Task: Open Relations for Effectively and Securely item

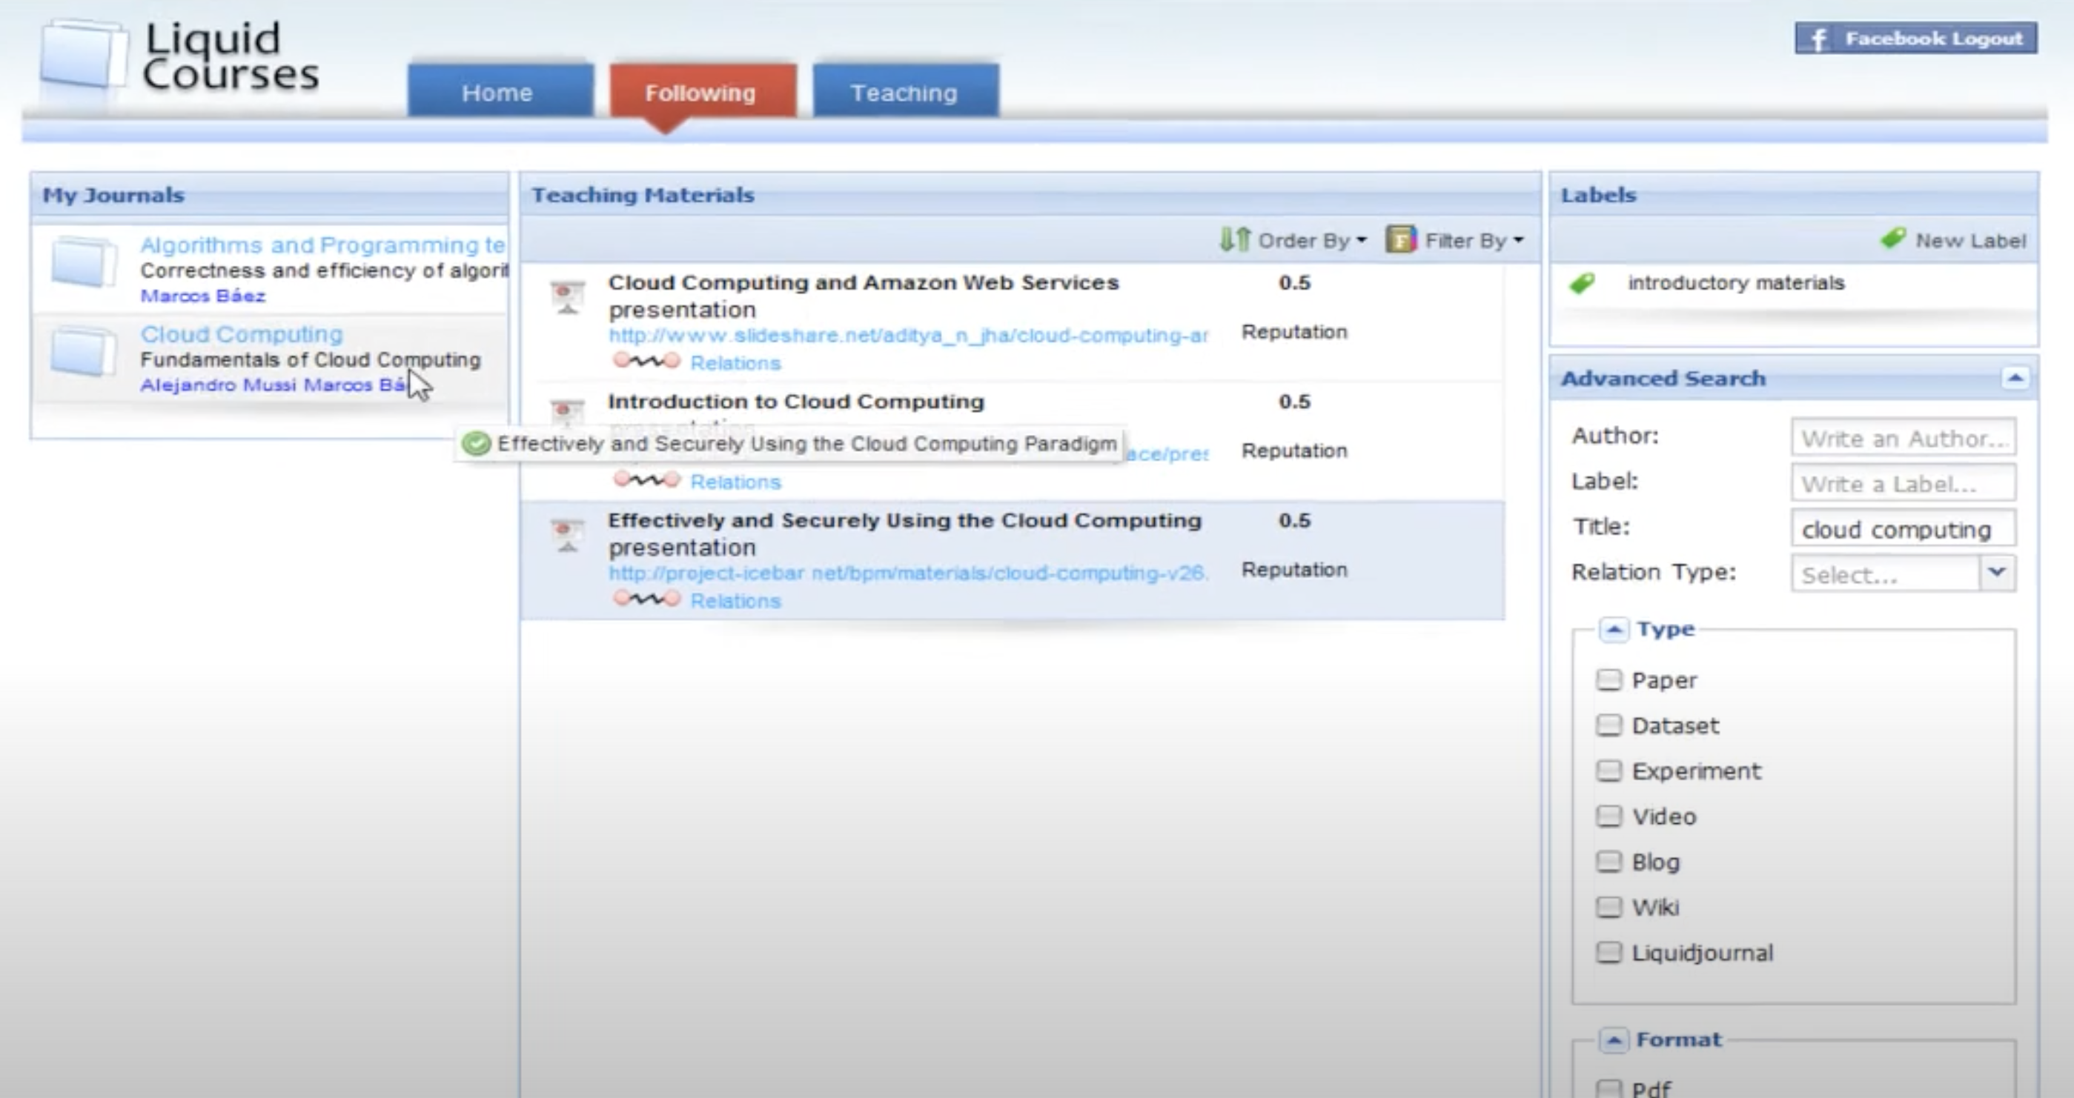Action: click(736, 602)
